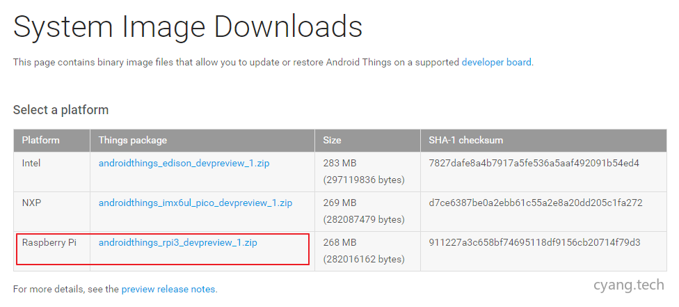The height and width of the screenshot is (307, 679).
Task: Select the NXP platform cell
Action: click(32, 203)
